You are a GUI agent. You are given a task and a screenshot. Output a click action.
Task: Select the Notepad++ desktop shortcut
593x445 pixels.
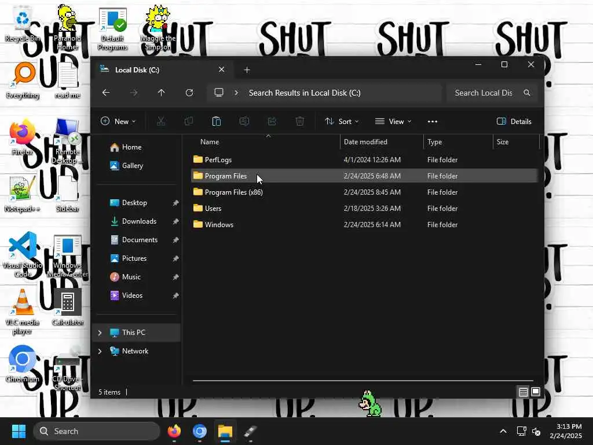[22, 194]
